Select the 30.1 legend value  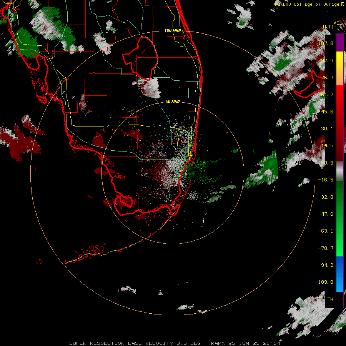tap(327, 129)
